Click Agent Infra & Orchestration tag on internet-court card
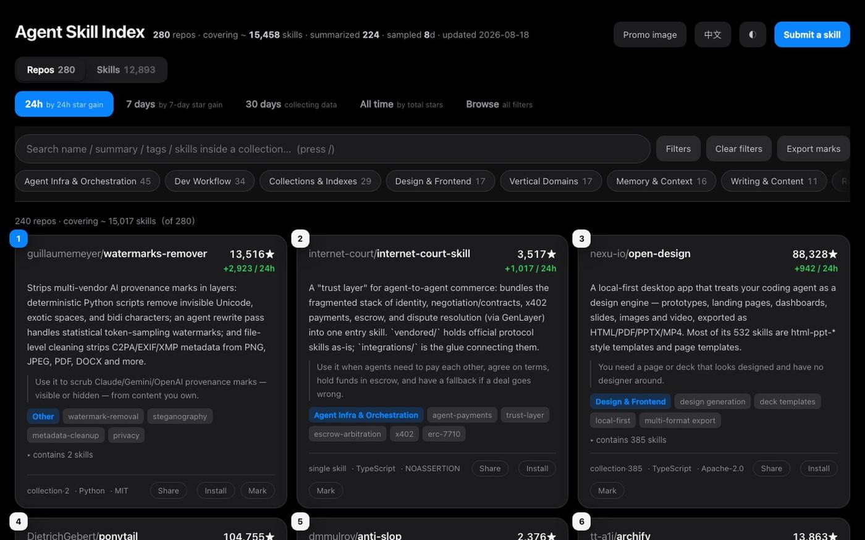This screenshot has height=540, width=865. click(366, 415)
